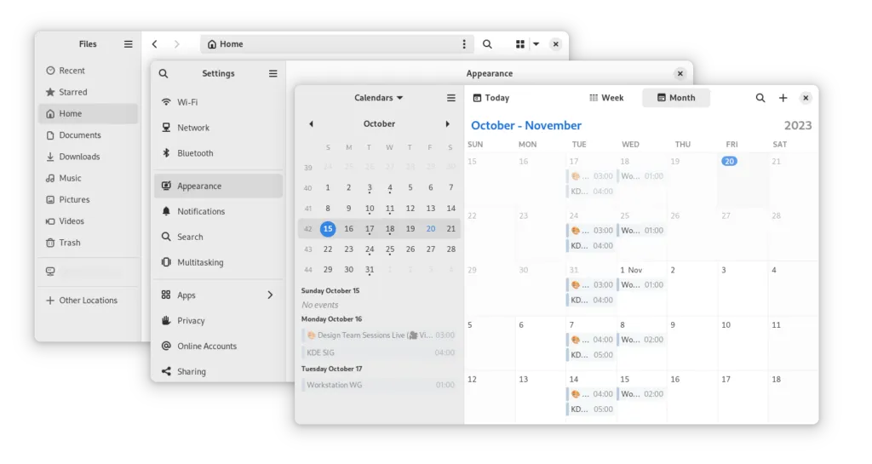The width and height of the screenshot is (872, 464).
Task: Select October 20 in the mini calendar
Action: point(431,229)
